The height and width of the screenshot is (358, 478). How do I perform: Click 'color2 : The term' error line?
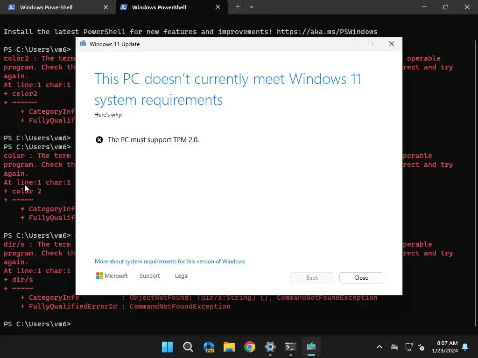[39, 58]
